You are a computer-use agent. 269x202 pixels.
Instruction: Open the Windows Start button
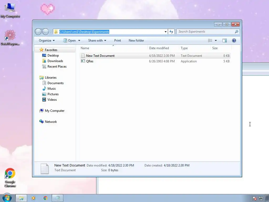7,198
